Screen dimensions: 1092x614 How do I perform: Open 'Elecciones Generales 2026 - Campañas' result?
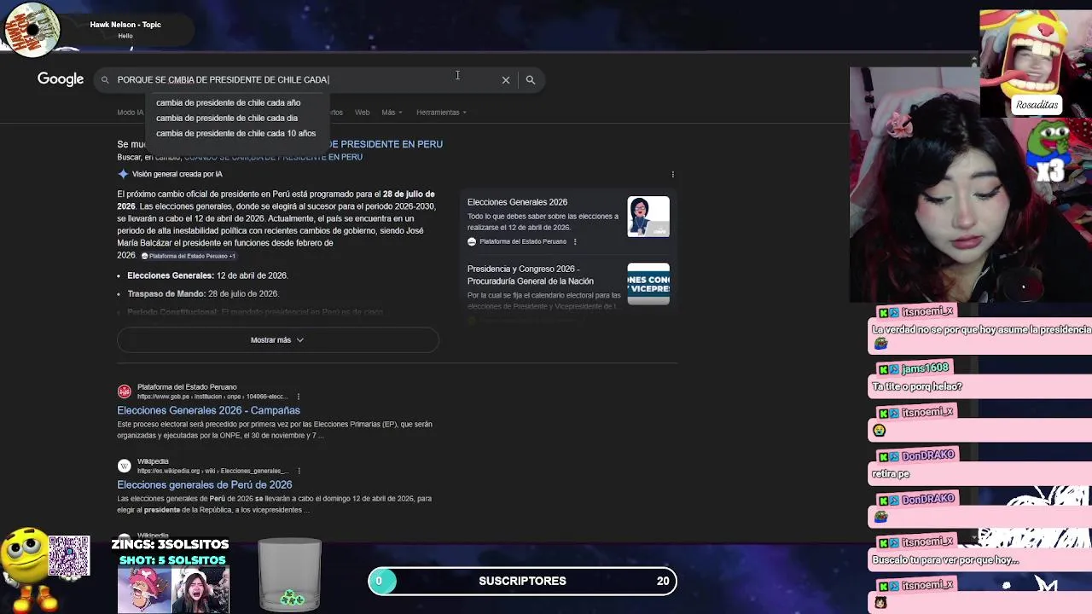coord(208,410)
